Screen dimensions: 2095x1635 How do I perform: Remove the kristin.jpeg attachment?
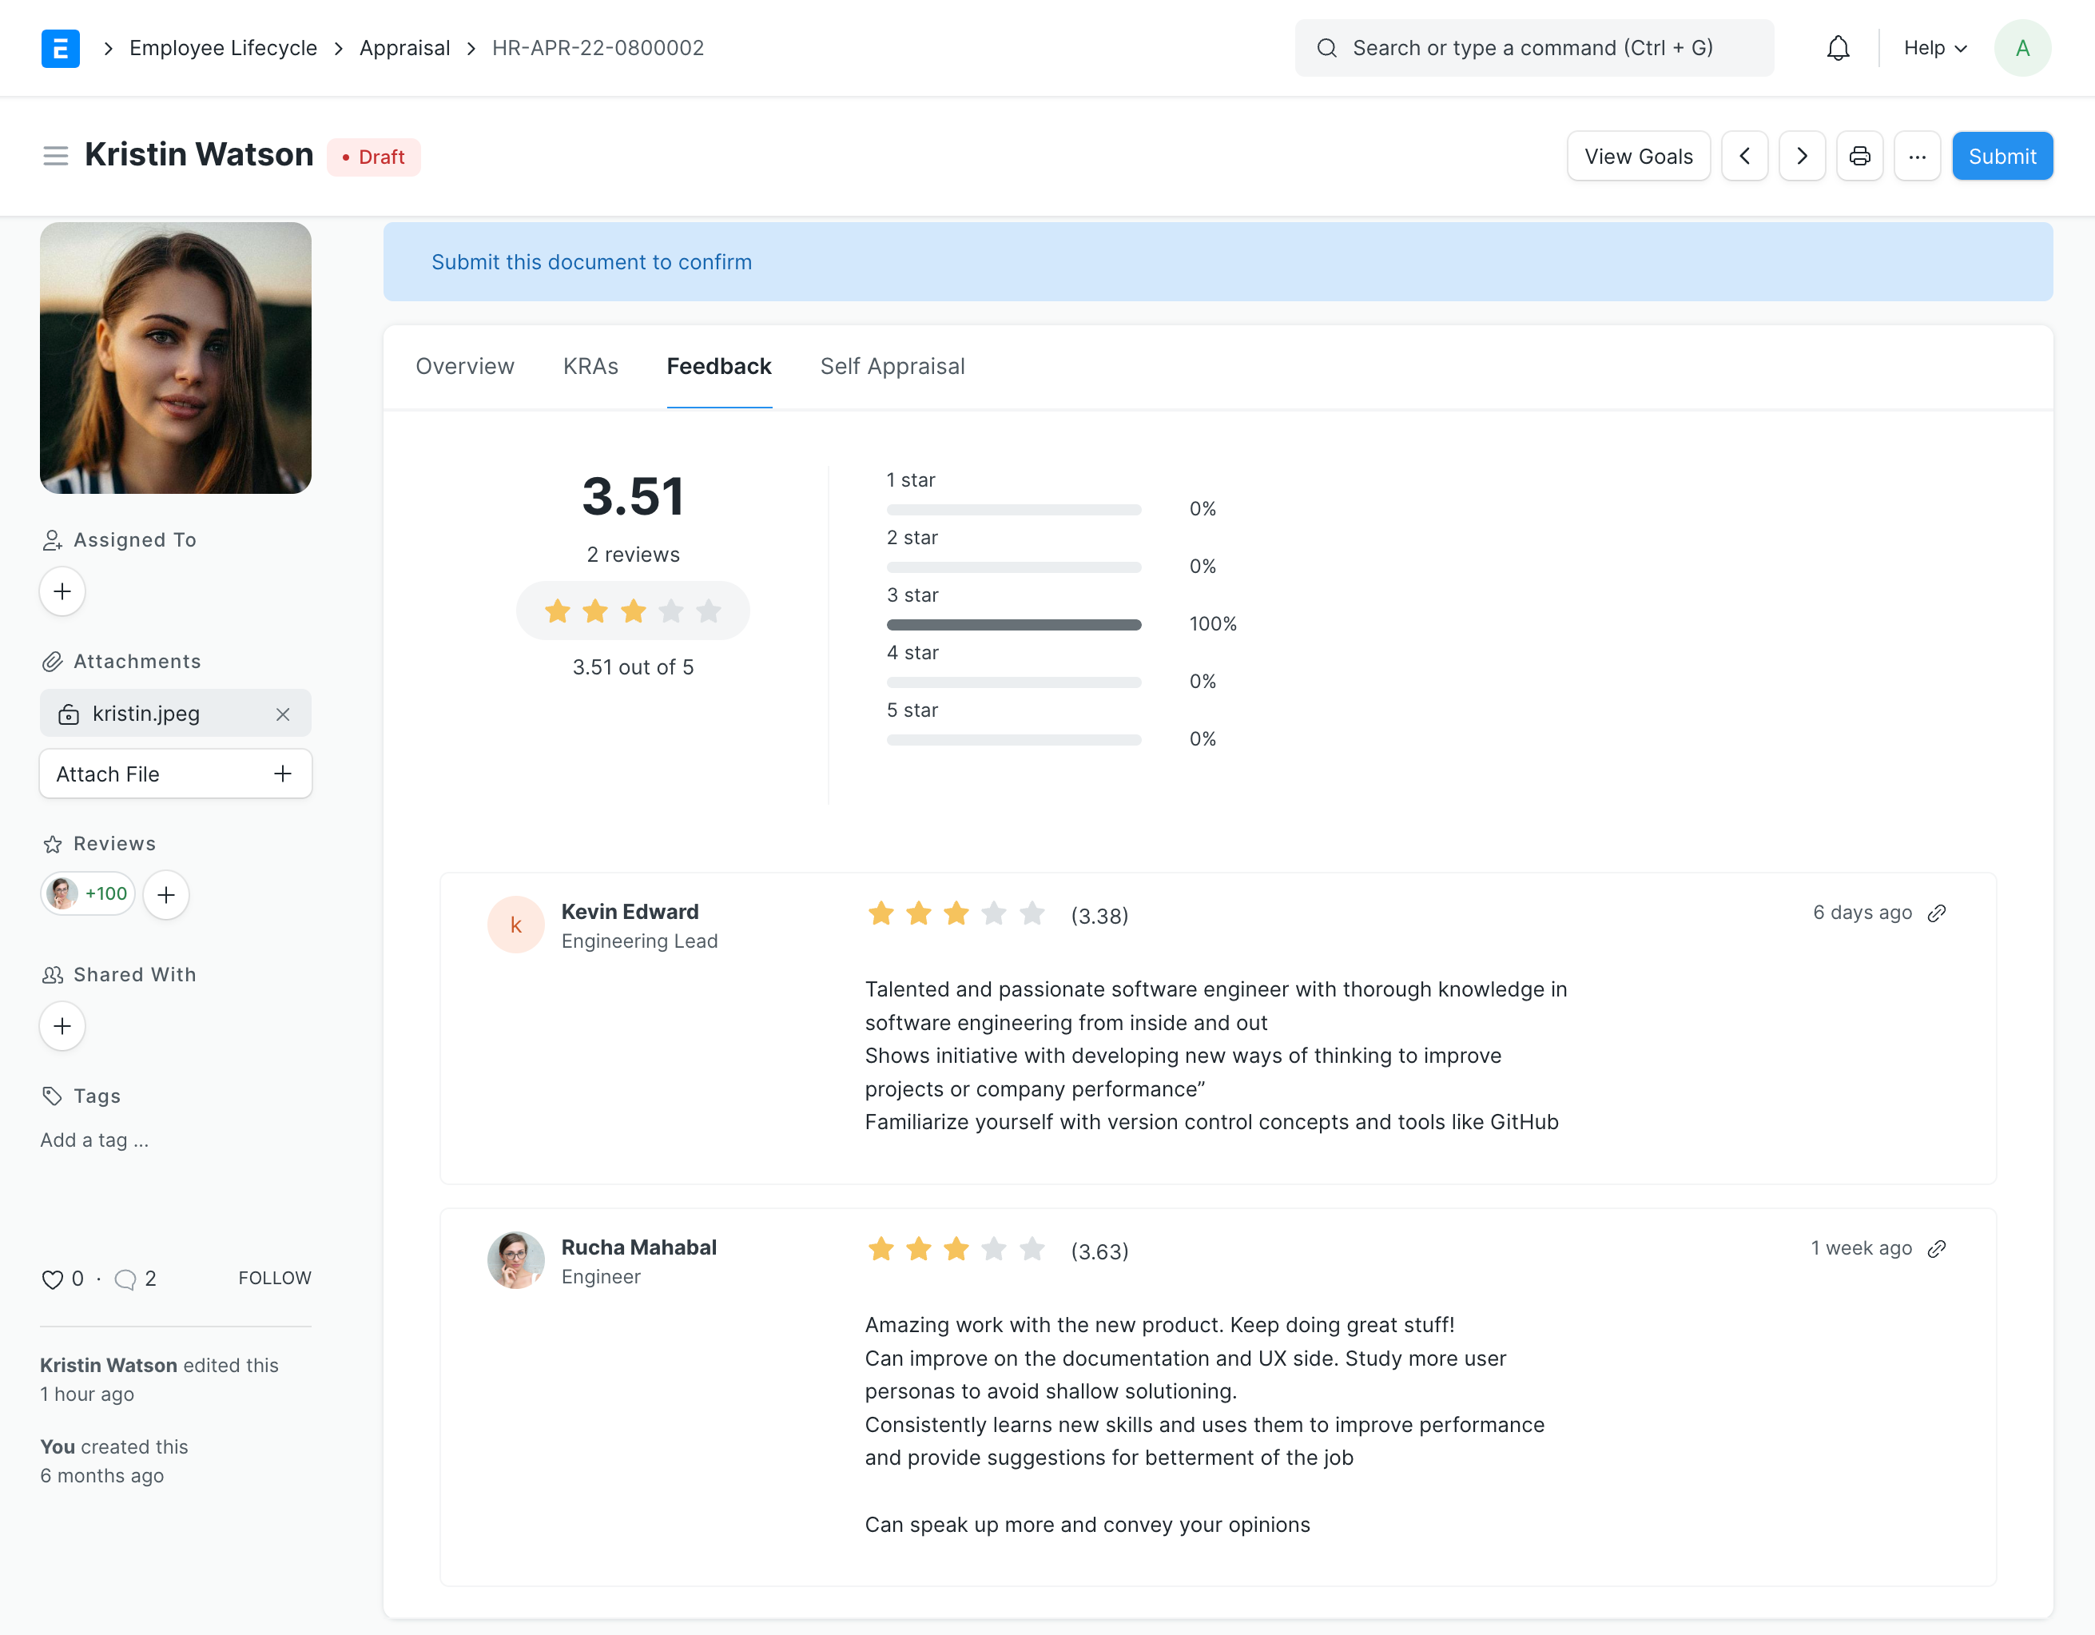point(283,714)
